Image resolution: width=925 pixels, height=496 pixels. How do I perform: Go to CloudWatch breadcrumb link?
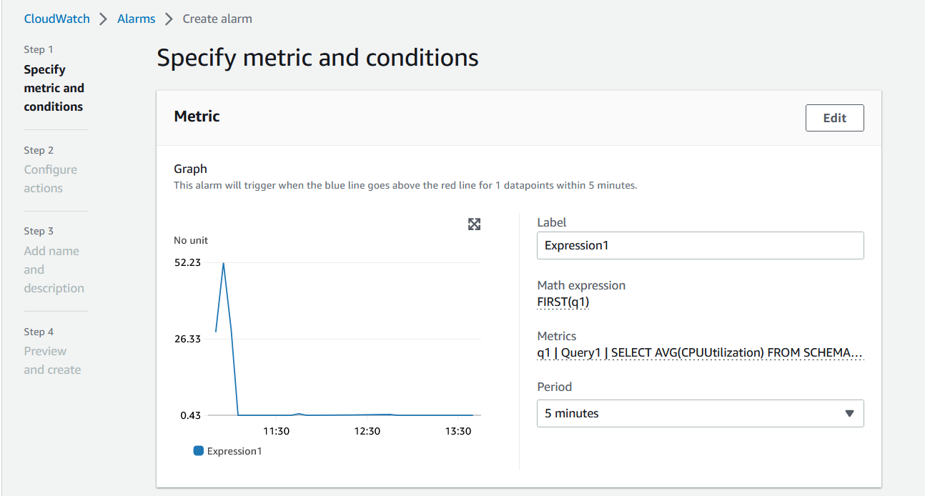(57, 19)
